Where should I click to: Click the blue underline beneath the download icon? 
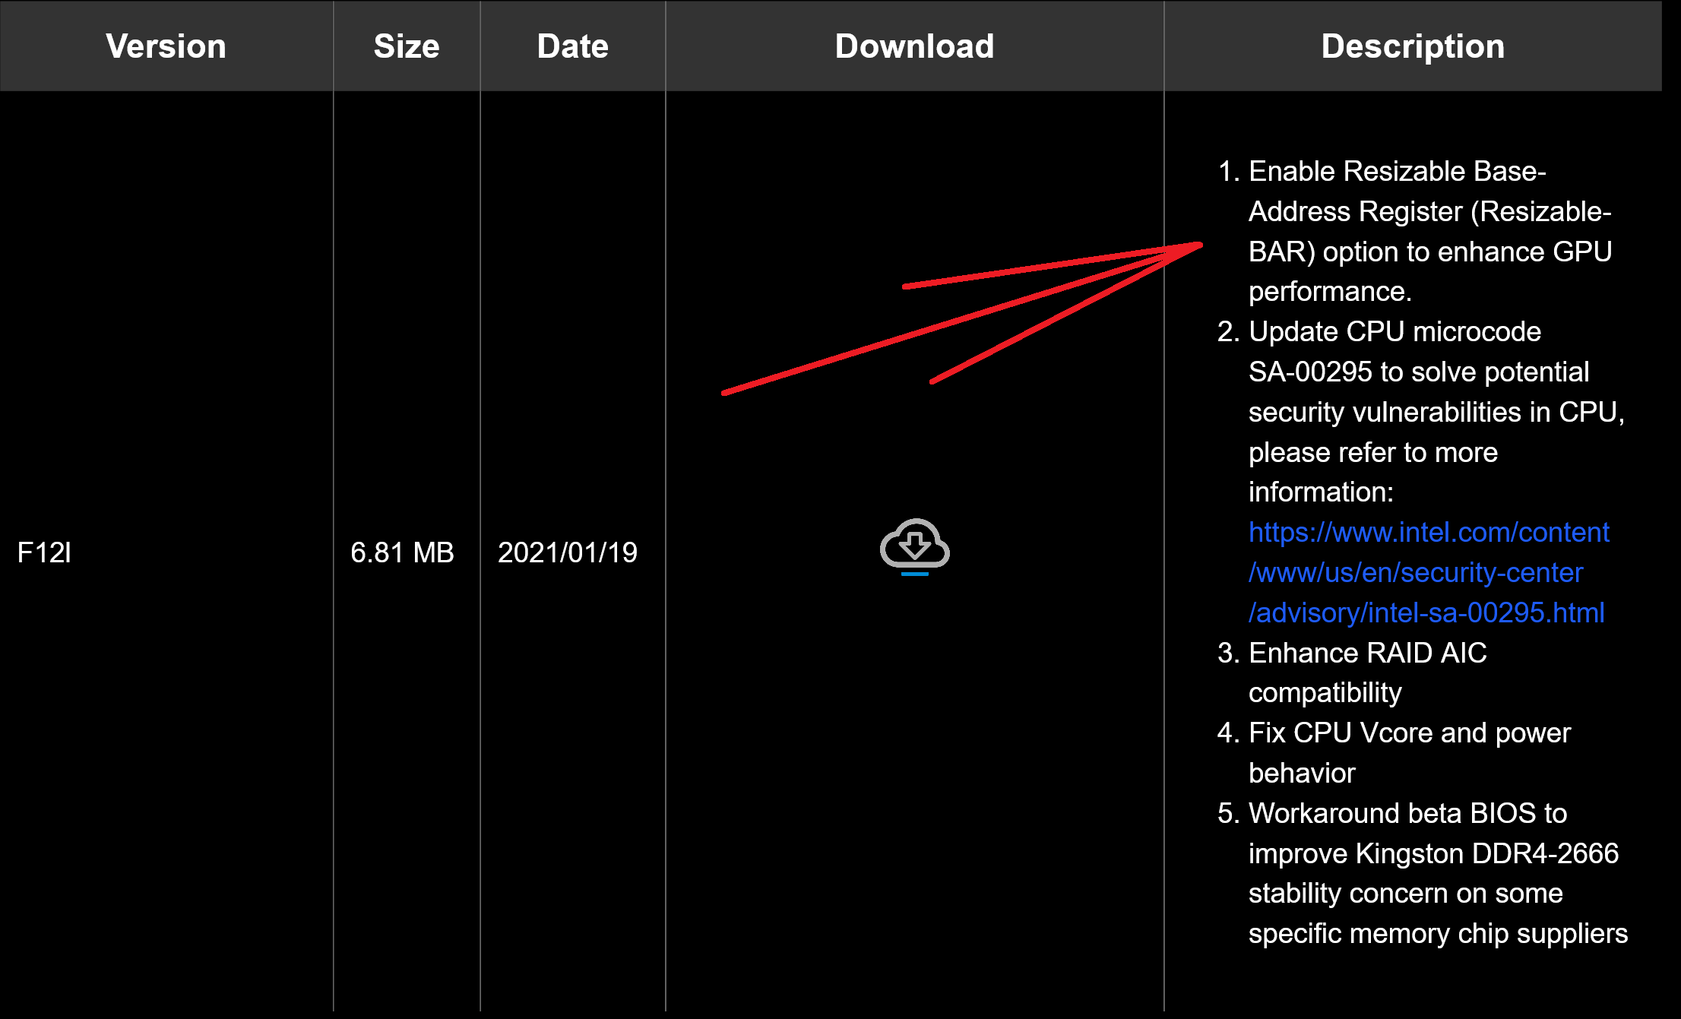[x=914, y=574]
